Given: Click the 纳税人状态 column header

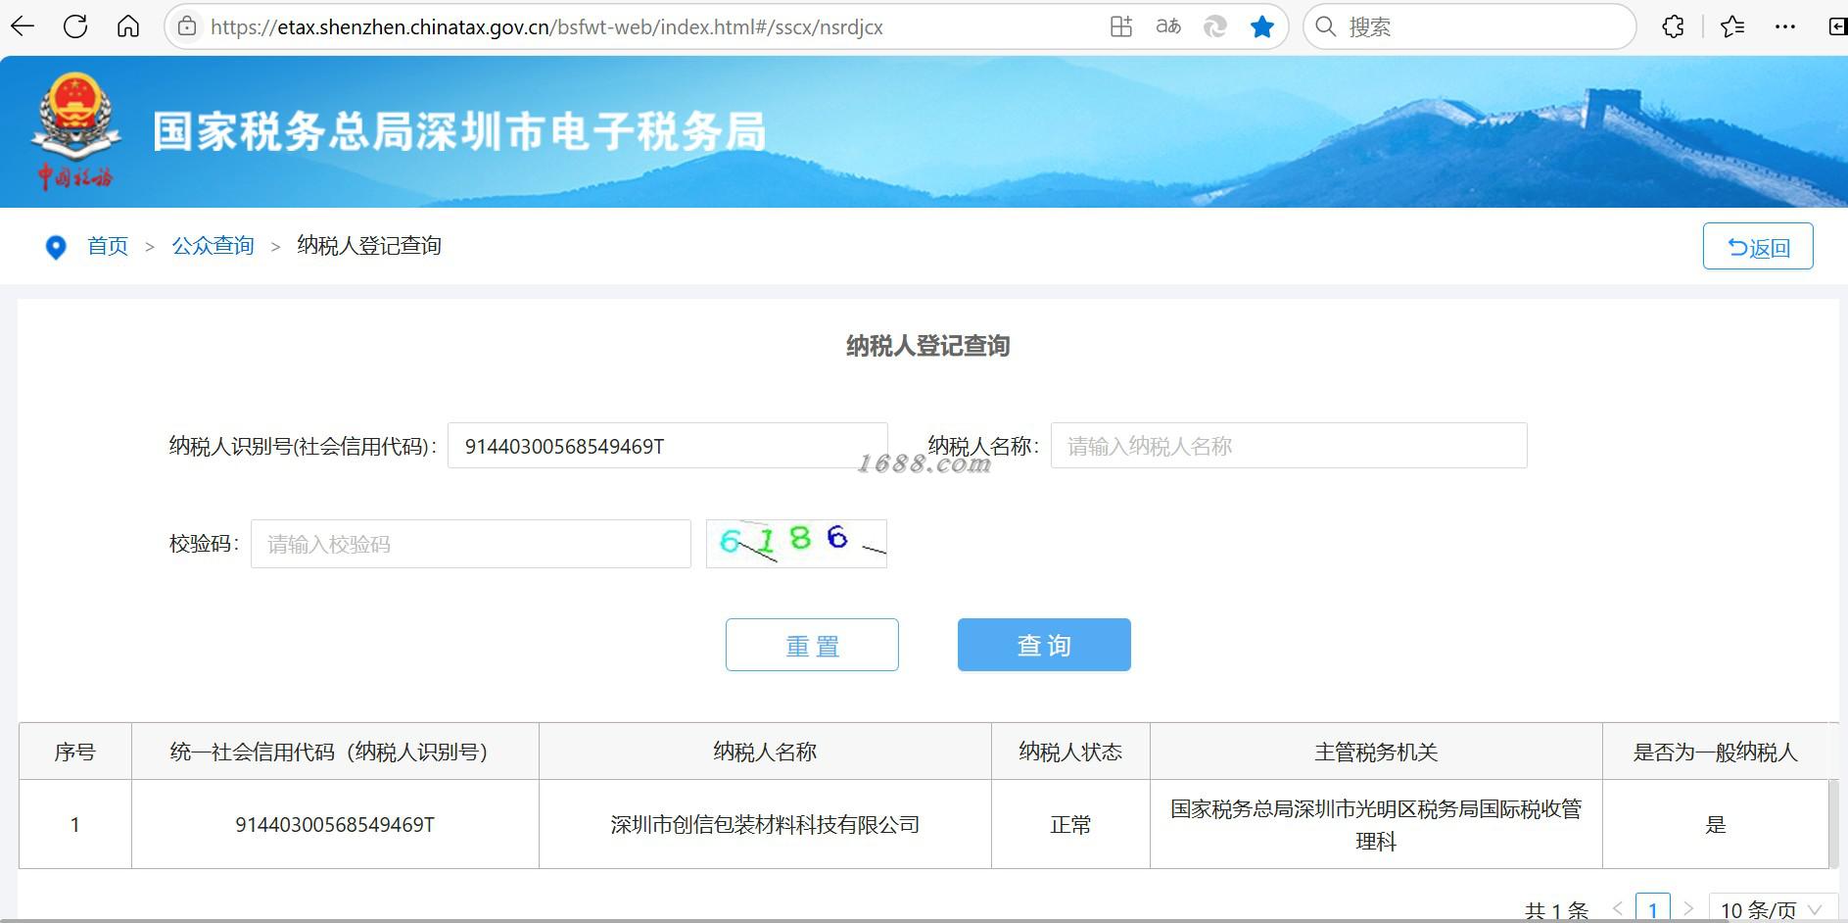Looking at the screenshot, I should [x=1070, y=752].
